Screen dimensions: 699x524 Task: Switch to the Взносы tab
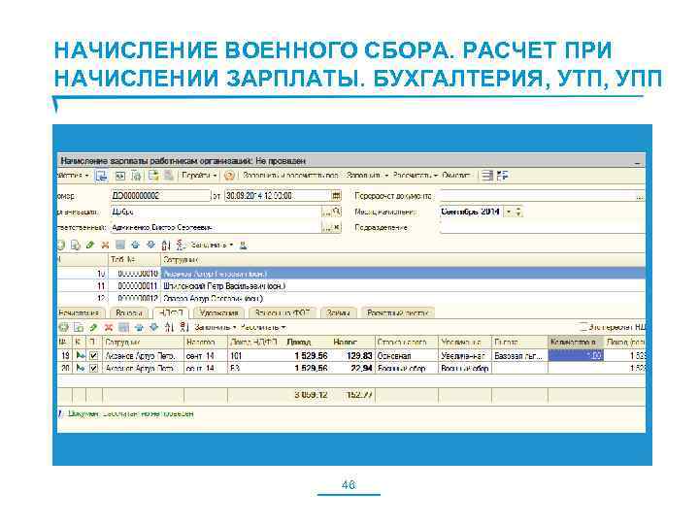pyautogui.click(x=129, y=312)
